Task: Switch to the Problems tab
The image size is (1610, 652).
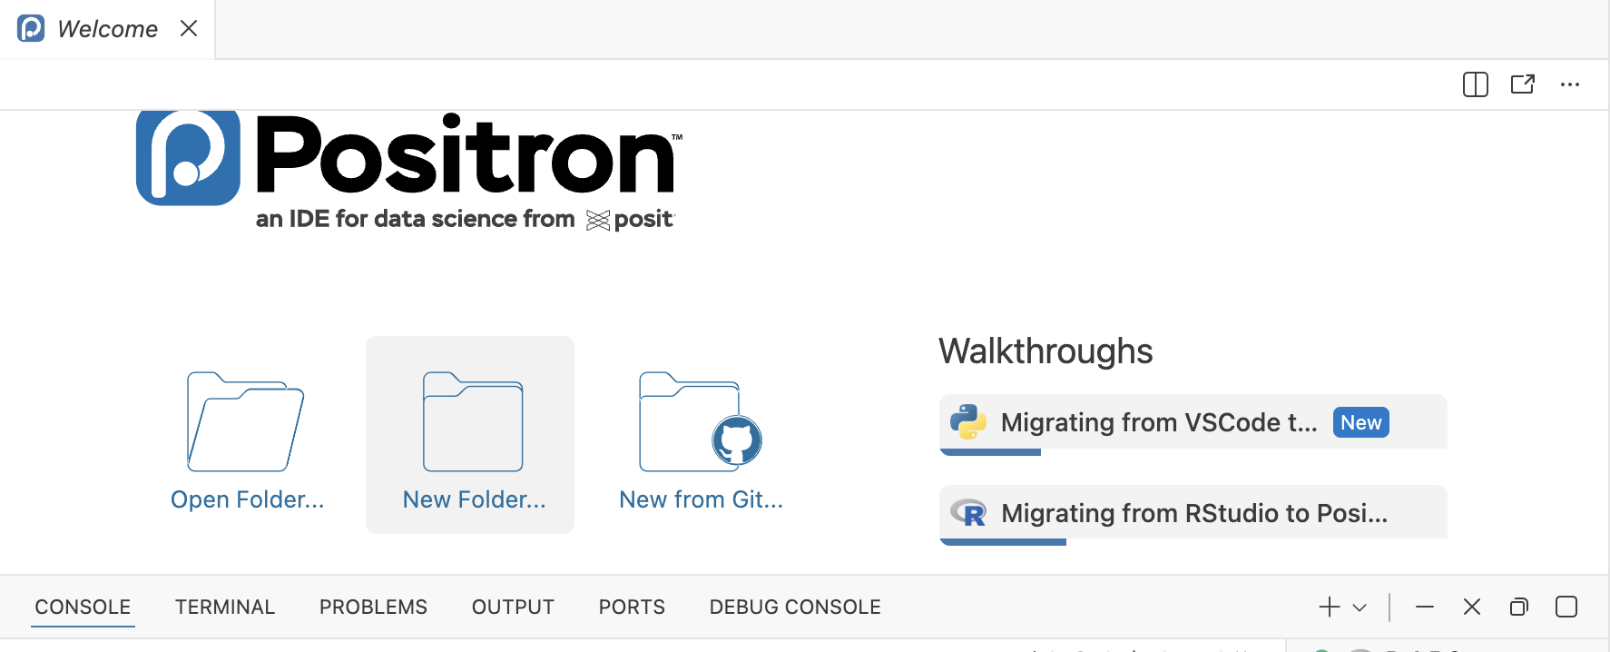Action: (x=373, y=607)
